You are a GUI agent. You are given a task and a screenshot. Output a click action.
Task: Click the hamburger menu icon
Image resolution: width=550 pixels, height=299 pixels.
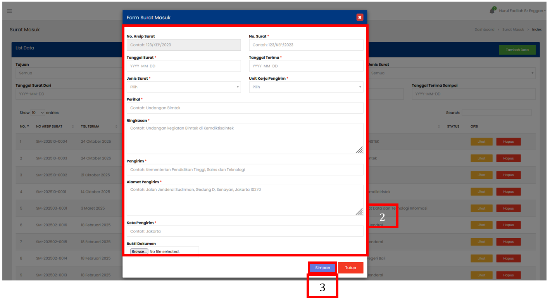point(10,11)
